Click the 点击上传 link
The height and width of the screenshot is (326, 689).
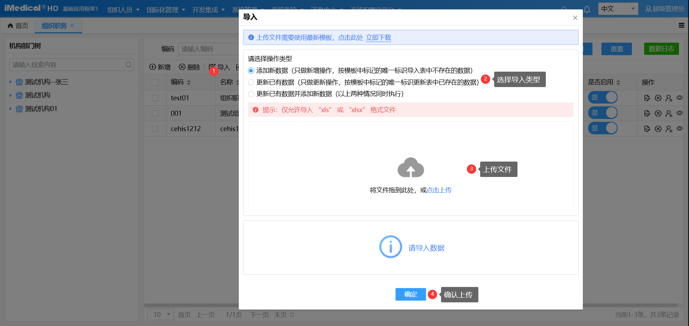439,190
